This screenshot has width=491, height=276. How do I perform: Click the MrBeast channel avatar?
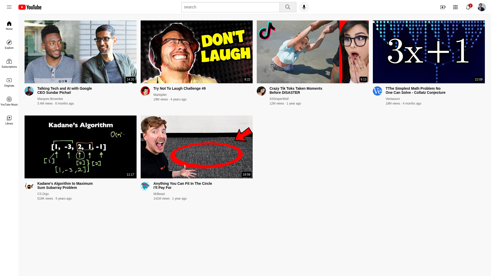point(145,186)
